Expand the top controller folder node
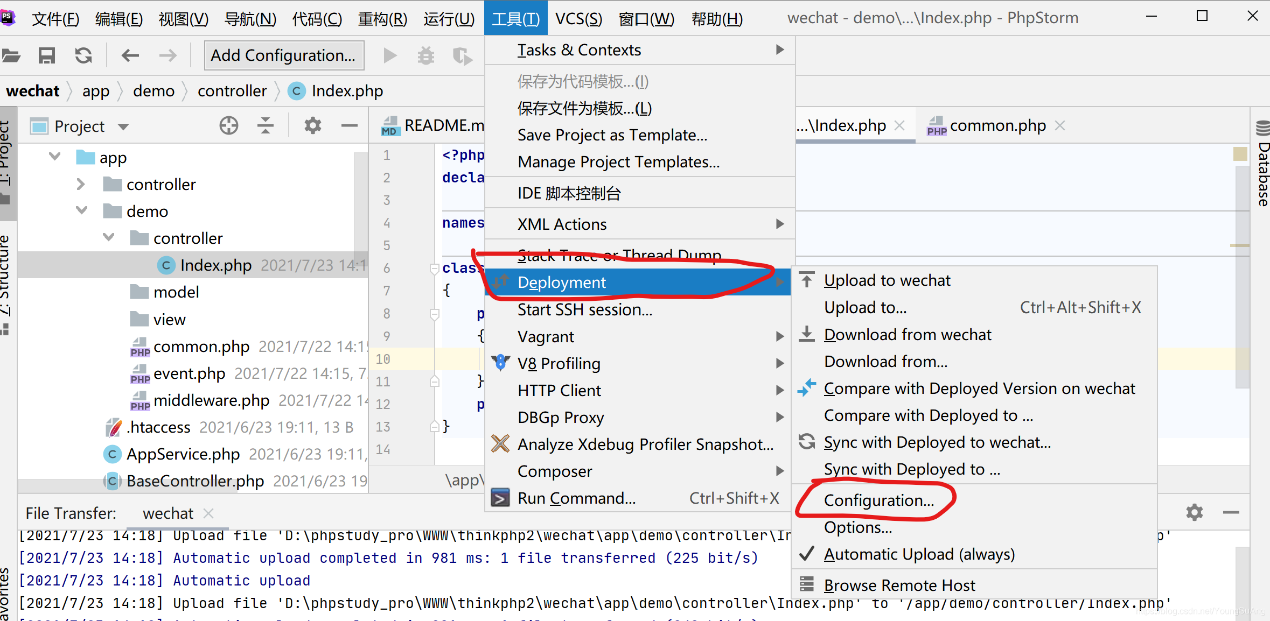 [x=80, y=184]
